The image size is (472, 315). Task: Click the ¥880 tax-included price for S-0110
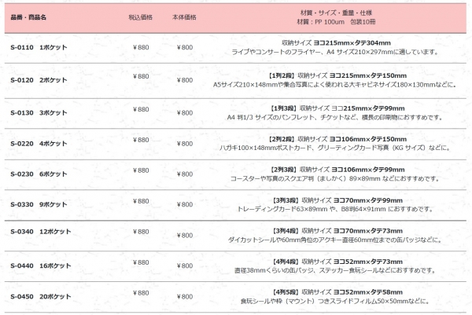click(140, 47)
